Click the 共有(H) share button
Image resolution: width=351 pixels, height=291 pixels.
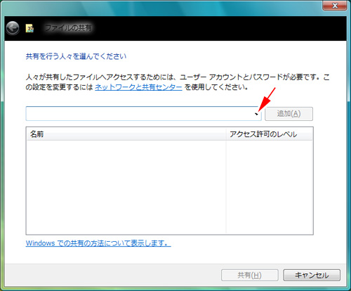pos(250,275)
